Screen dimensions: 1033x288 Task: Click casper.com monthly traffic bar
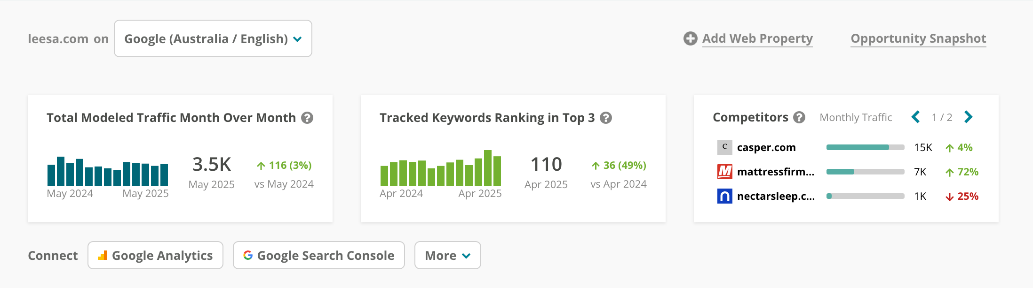pyautogui.click(x=865, y=147)
